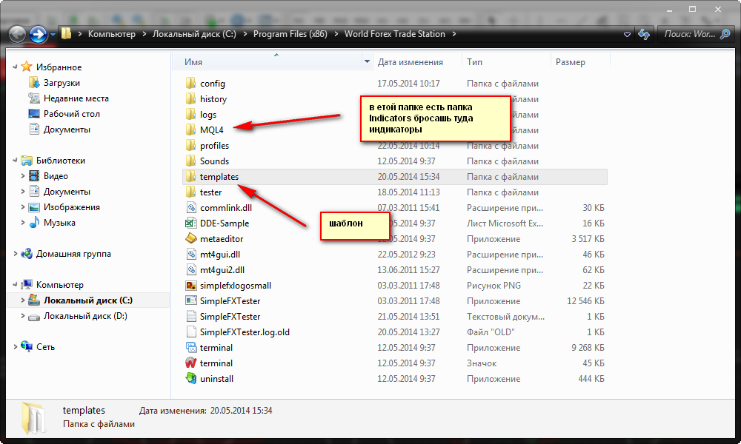This screenshot has height=444, width=741.
Task: Click type Файл "OLD" cell
Action: (491, 332)
